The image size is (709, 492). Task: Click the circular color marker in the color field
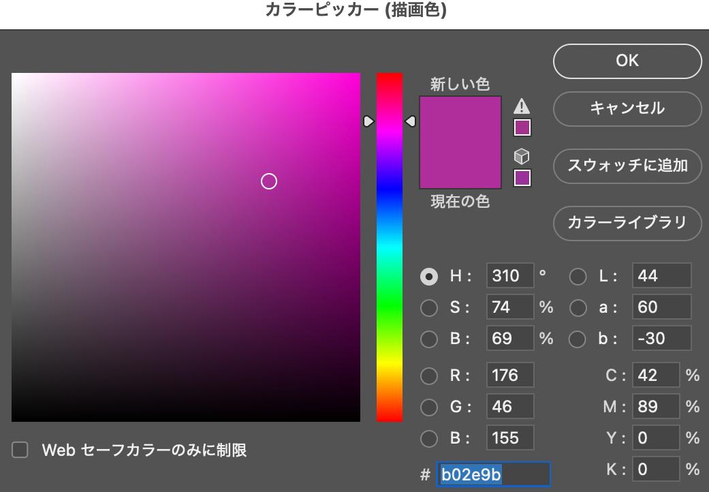[269, 181]
